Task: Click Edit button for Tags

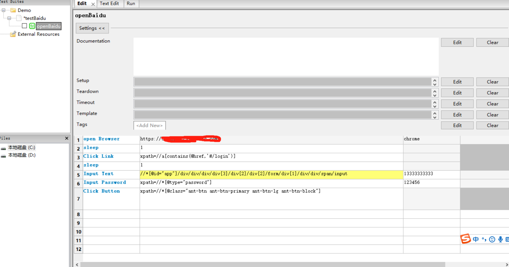Action: click(x=457, y=125)
